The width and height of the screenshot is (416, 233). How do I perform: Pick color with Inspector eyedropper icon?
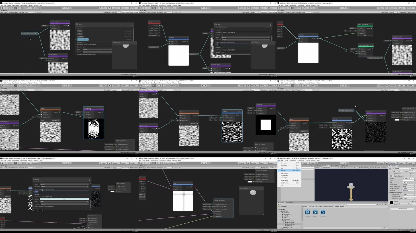415,180
